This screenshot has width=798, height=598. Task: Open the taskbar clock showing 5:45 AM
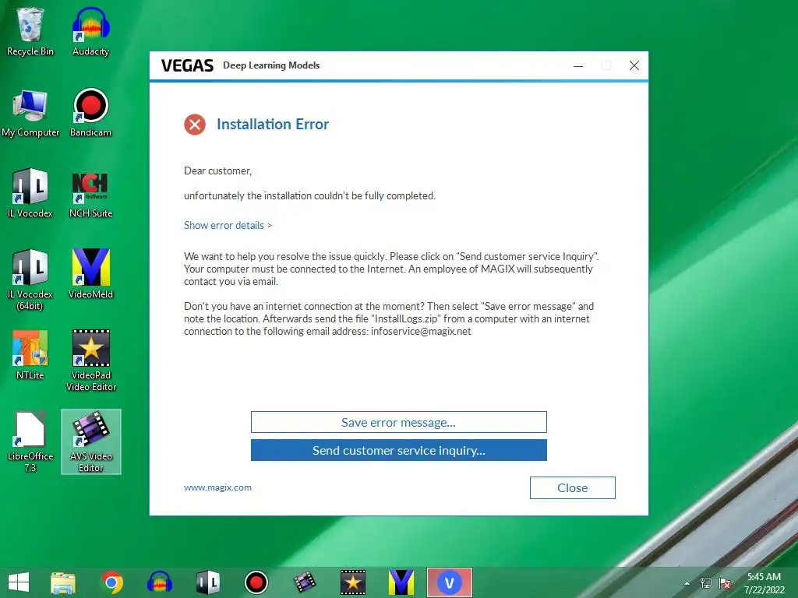764,583
